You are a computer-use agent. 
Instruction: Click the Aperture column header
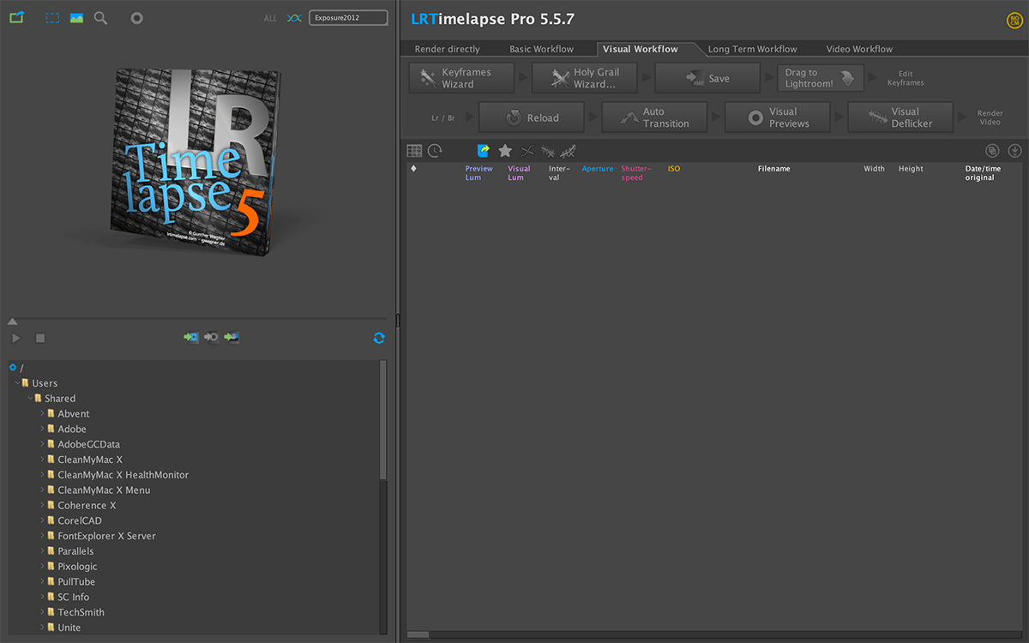[598, 169]
